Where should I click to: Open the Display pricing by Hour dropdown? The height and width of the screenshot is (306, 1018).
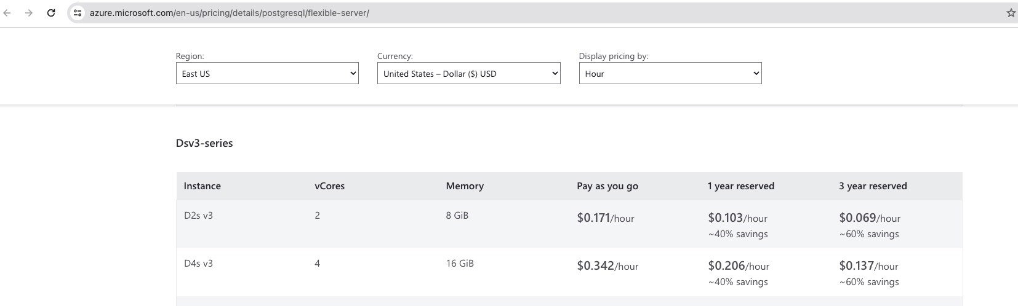(x=670, y=73)
